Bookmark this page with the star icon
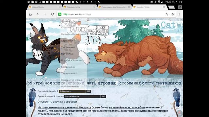The width and height of the screenshot is (209, 117). pyautogui.click(x=167, y=14)
